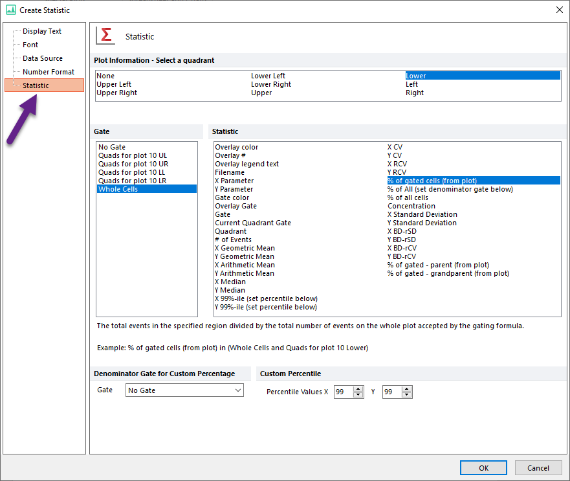Select Y RCV statistic
Viewport: 570px width, 481px height.
397,172
